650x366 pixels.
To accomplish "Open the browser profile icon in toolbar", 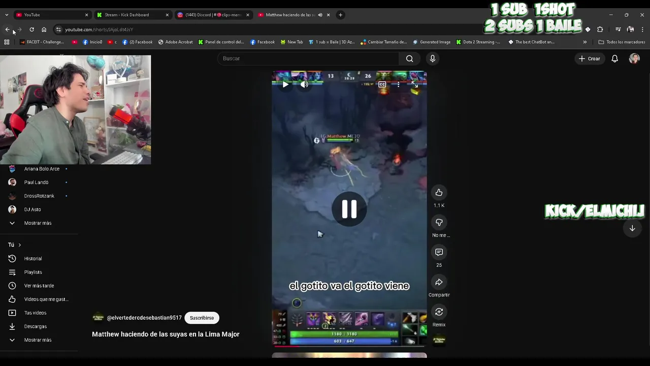I will point(630,29).
